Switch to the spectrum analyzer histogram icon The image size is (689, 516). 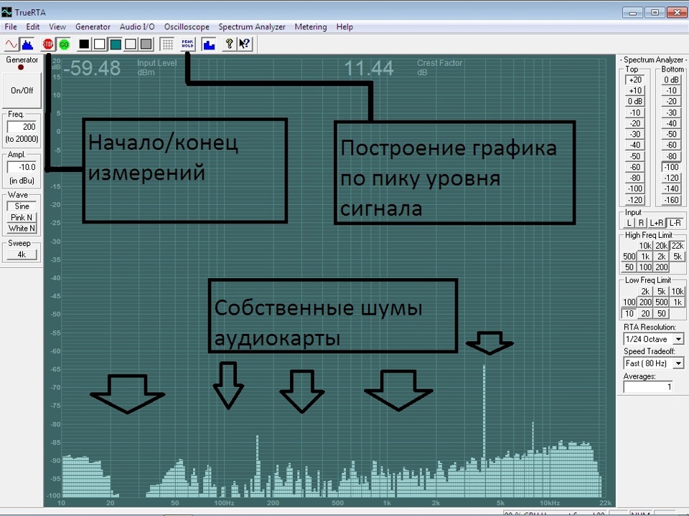[x=27, y=44]
